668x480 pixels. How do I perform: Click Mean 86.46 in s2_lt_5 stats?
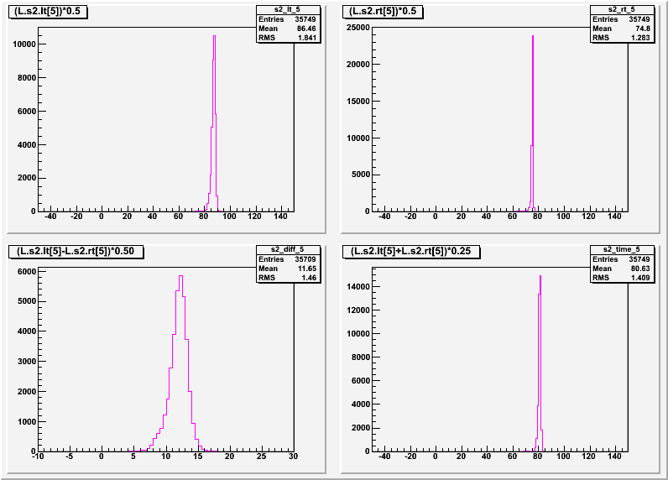pos(288,29)
